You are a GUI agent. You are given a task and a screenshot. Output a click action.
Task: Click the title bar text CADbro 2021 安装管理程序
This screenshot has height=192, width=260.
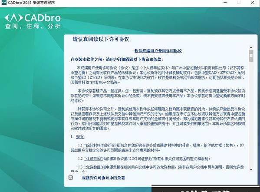tap(31, 3)
